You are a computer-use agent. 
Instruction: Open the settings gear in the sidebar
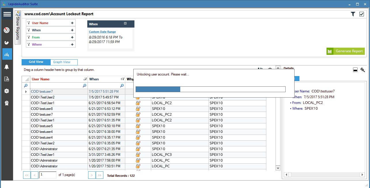point(7,91)
